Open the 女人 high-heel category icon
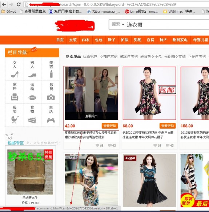Viewport: 209px width, 212px height. point(15,74)
